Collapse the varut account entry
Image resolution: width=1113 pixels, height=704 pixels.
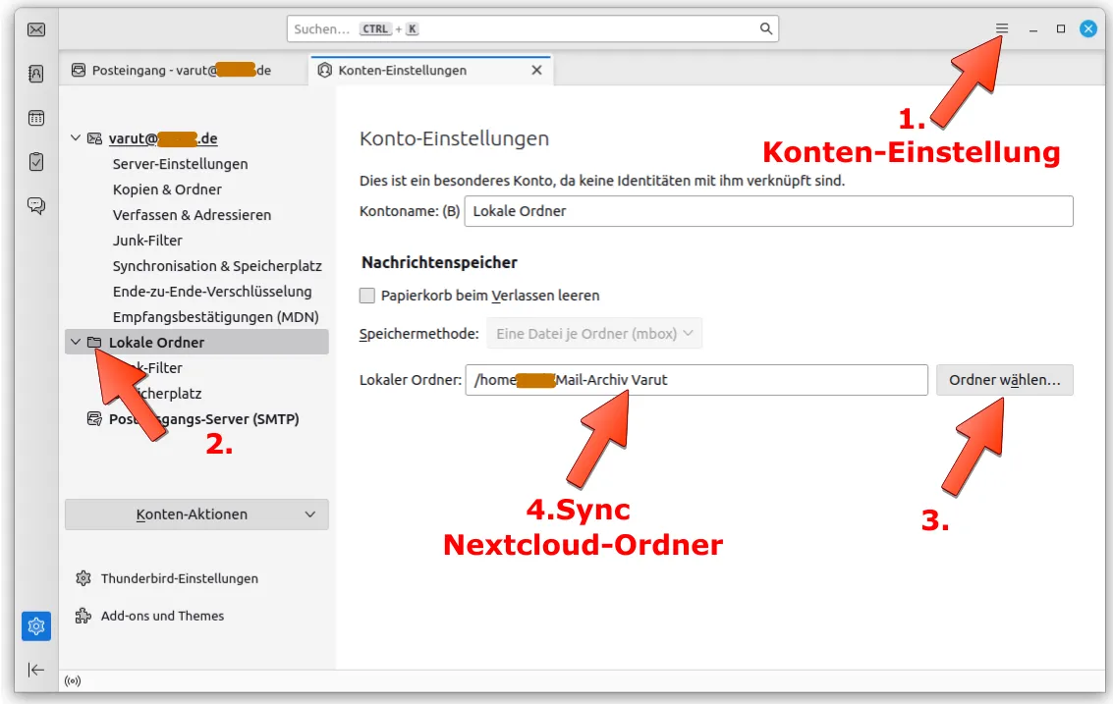click(76, 137)
